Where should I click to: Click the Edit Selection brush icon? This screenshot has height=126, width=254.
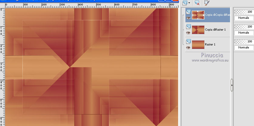coord(207,3)
